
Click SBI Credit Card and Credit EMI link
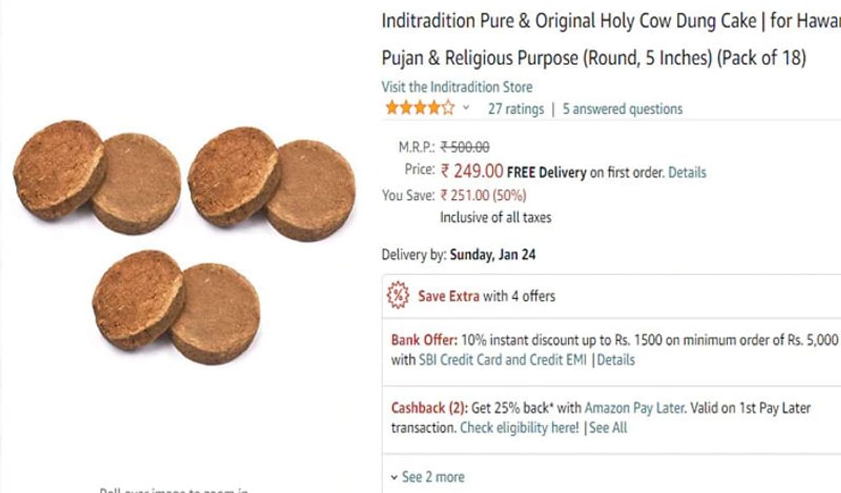pos(503,360)
